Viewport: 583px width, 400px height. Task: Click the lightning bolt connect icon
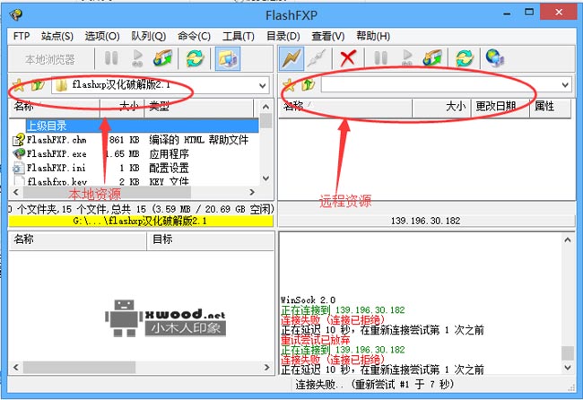[291, 58]
